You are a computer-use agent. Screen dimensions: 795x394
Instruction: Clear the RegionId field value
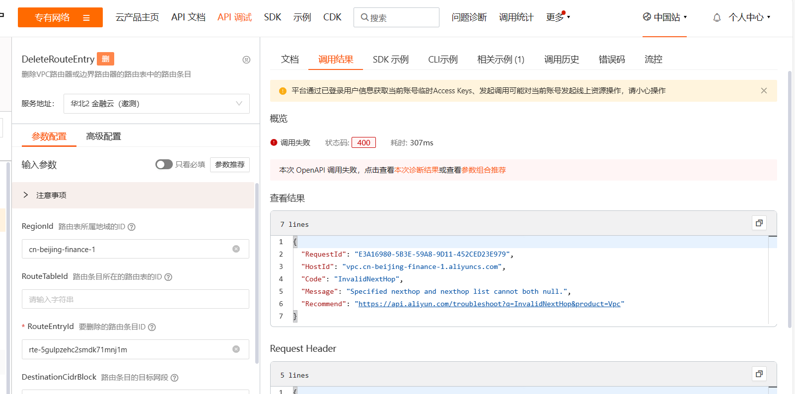click(x=236, y=249)
